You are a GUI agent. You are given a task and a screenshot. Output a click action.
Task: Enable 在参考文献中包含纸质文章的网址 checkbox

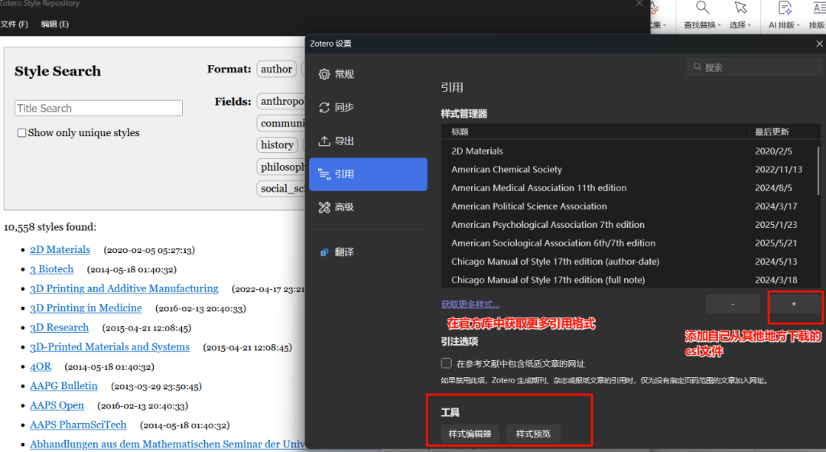pyautogui.click(x=446, y=363)
